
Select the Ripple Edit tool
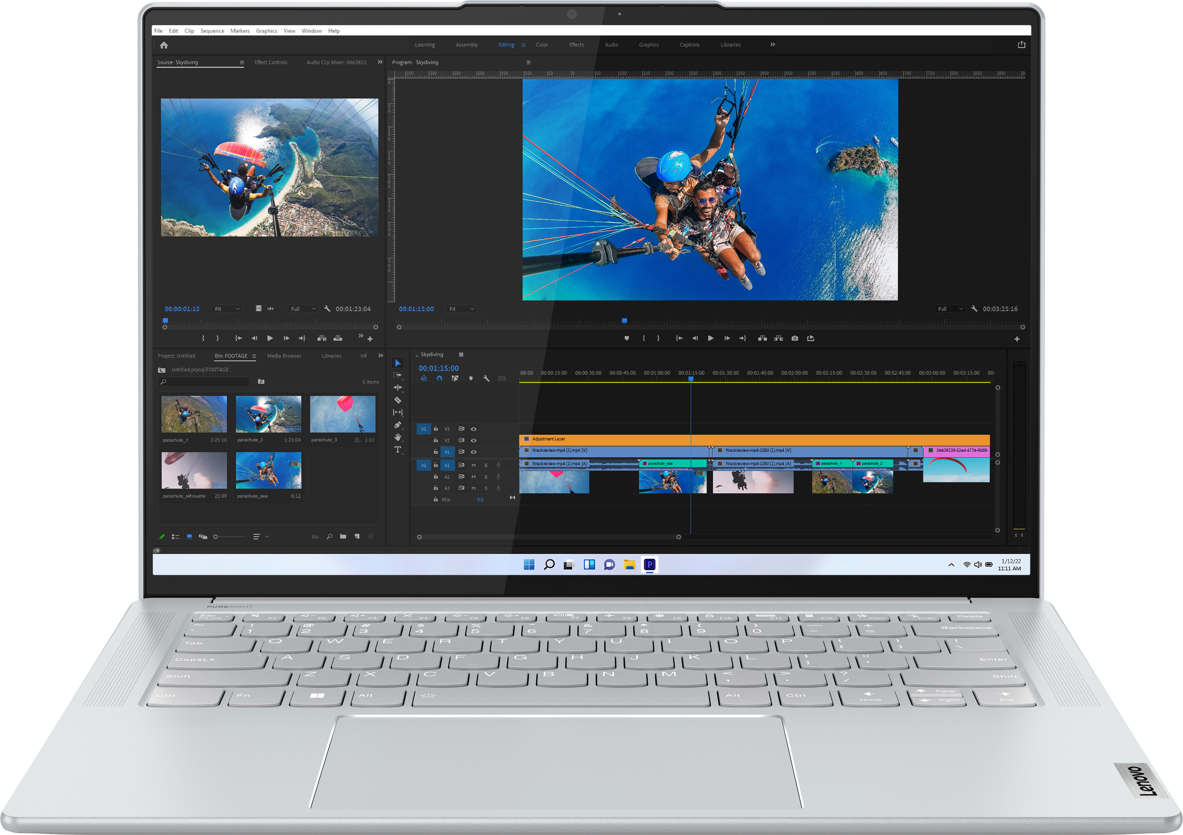[397, 387]
